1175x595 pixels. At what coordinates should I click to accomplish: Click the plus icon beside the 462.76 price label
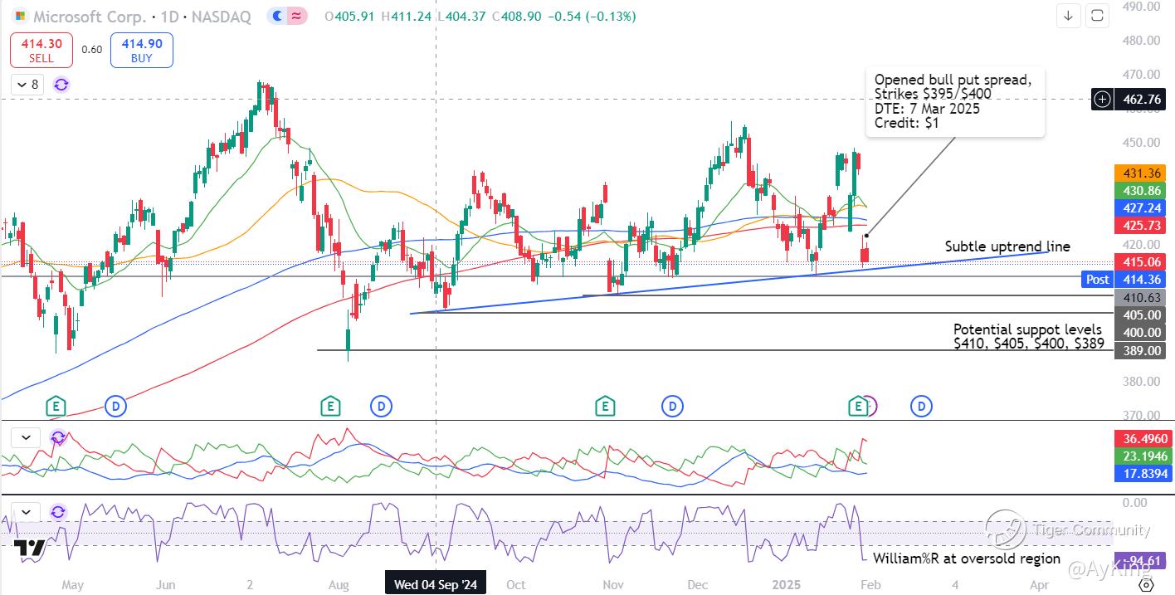(1102, 100)
